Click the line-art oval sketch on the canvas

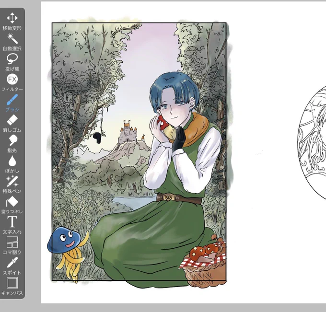point(312,143)
